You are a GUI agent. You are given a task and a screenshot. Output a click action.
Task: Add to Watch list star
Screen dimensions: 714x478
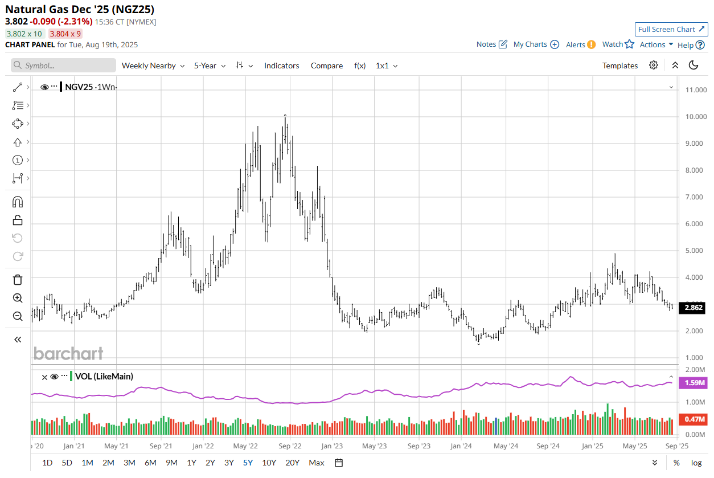pos(618,44)
